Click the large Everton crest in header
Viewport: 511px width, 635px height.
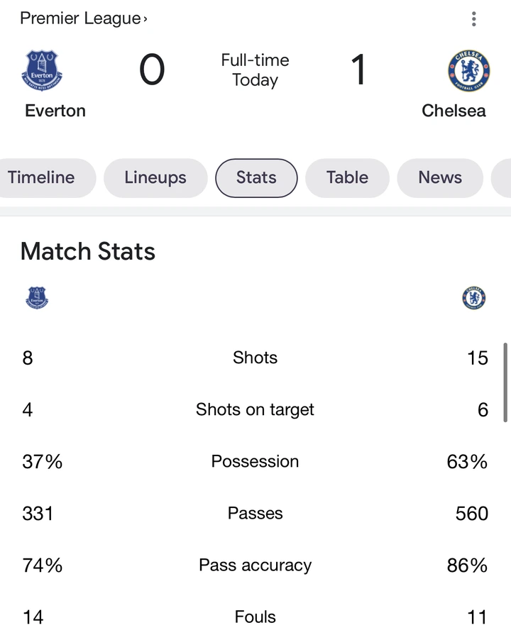tap(44, 71)
